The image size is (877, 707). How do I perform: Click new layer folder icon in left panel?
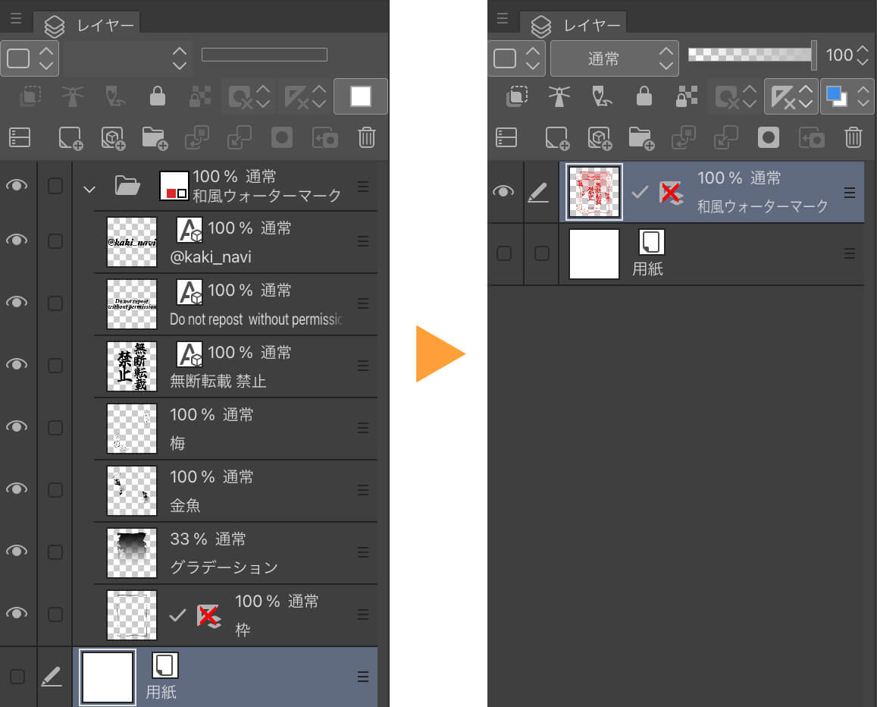(154, 137)
